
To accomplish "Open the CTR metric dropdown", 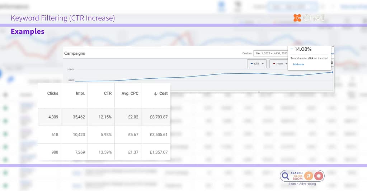I will coord(257,64).
